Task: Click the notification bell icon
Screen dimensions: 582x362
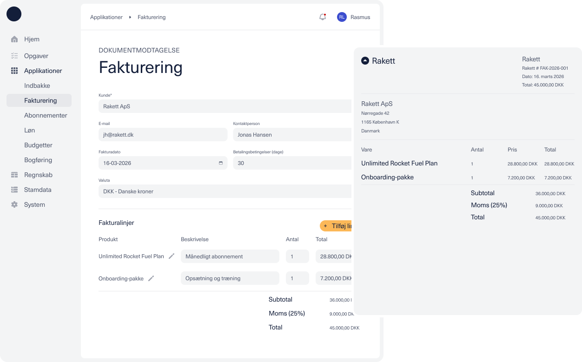Action: pyautogui.click(x=322, y=17)
